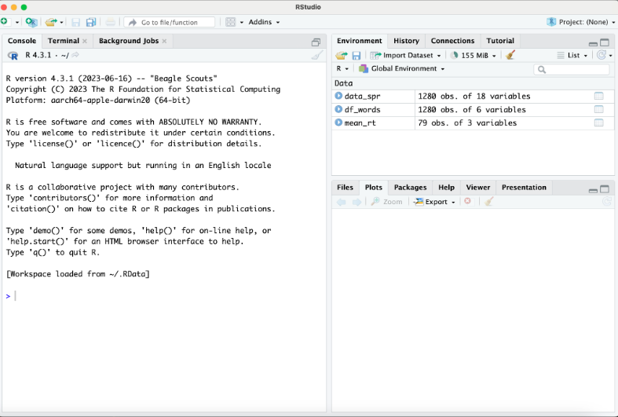Image resolution: width=618 pixels, height=417 pixels.
Task: Maximize the Environment pane
Action: coord(605,42)
